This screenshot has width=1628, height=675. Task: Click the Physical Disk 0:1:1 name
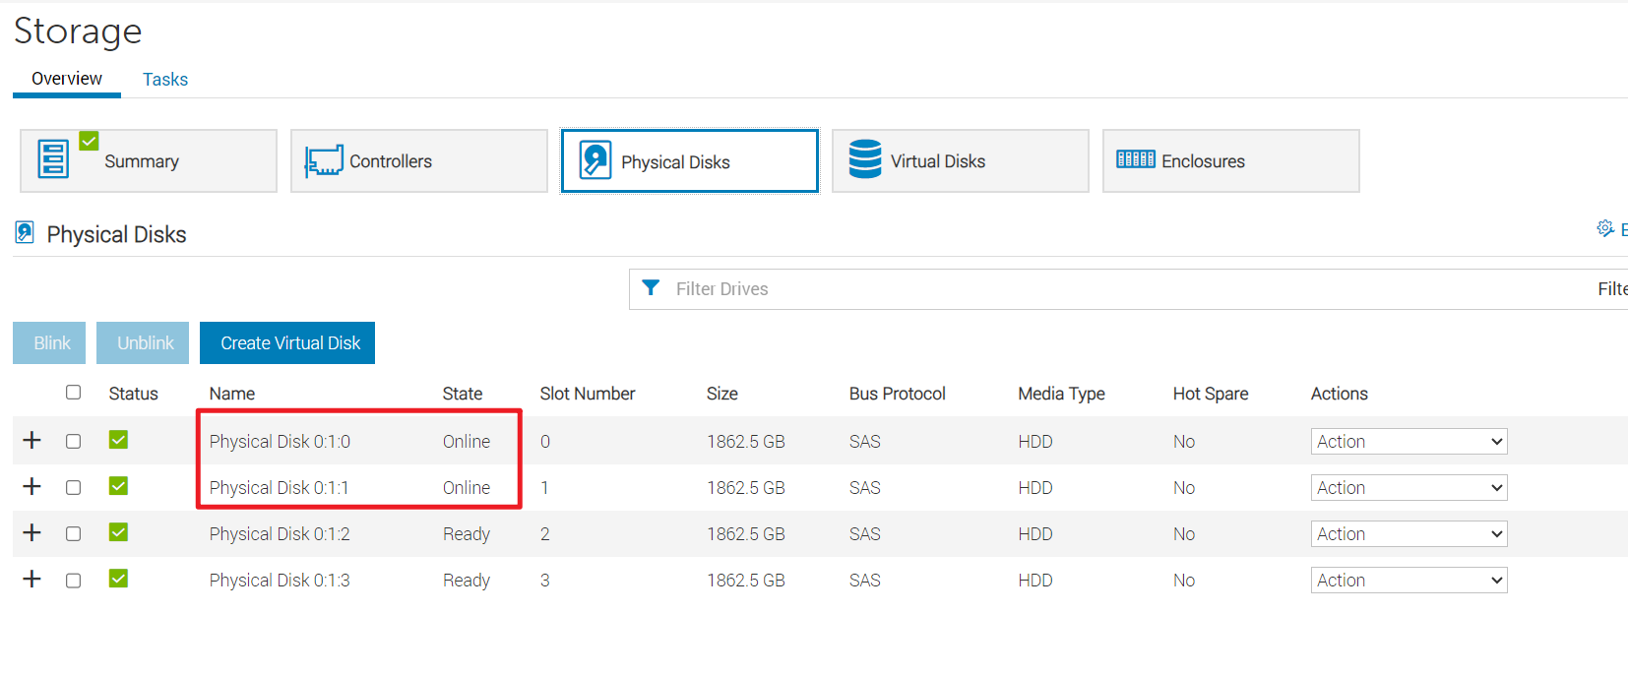pos(279,488)
